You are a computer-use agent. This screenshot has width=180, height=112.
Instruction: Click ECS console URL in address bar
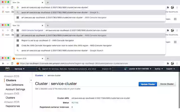(x=74, y=64)
